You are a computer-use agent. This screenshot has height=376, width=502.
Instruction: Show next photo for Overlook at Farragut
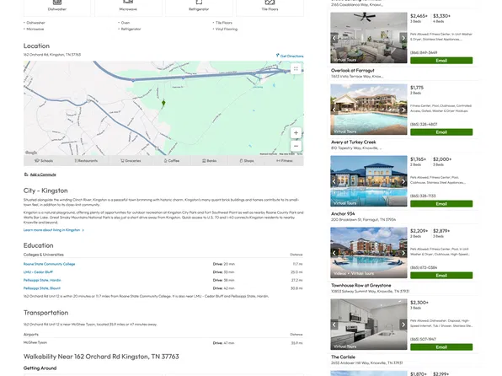point(403,38)
